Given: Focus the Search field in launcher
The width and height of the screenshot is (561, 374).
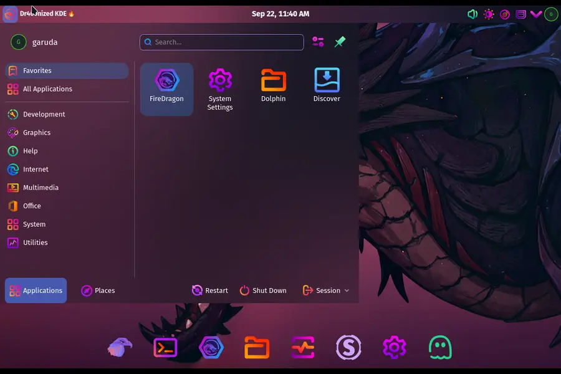Looking at the screenshot, I should pos(222,42).
